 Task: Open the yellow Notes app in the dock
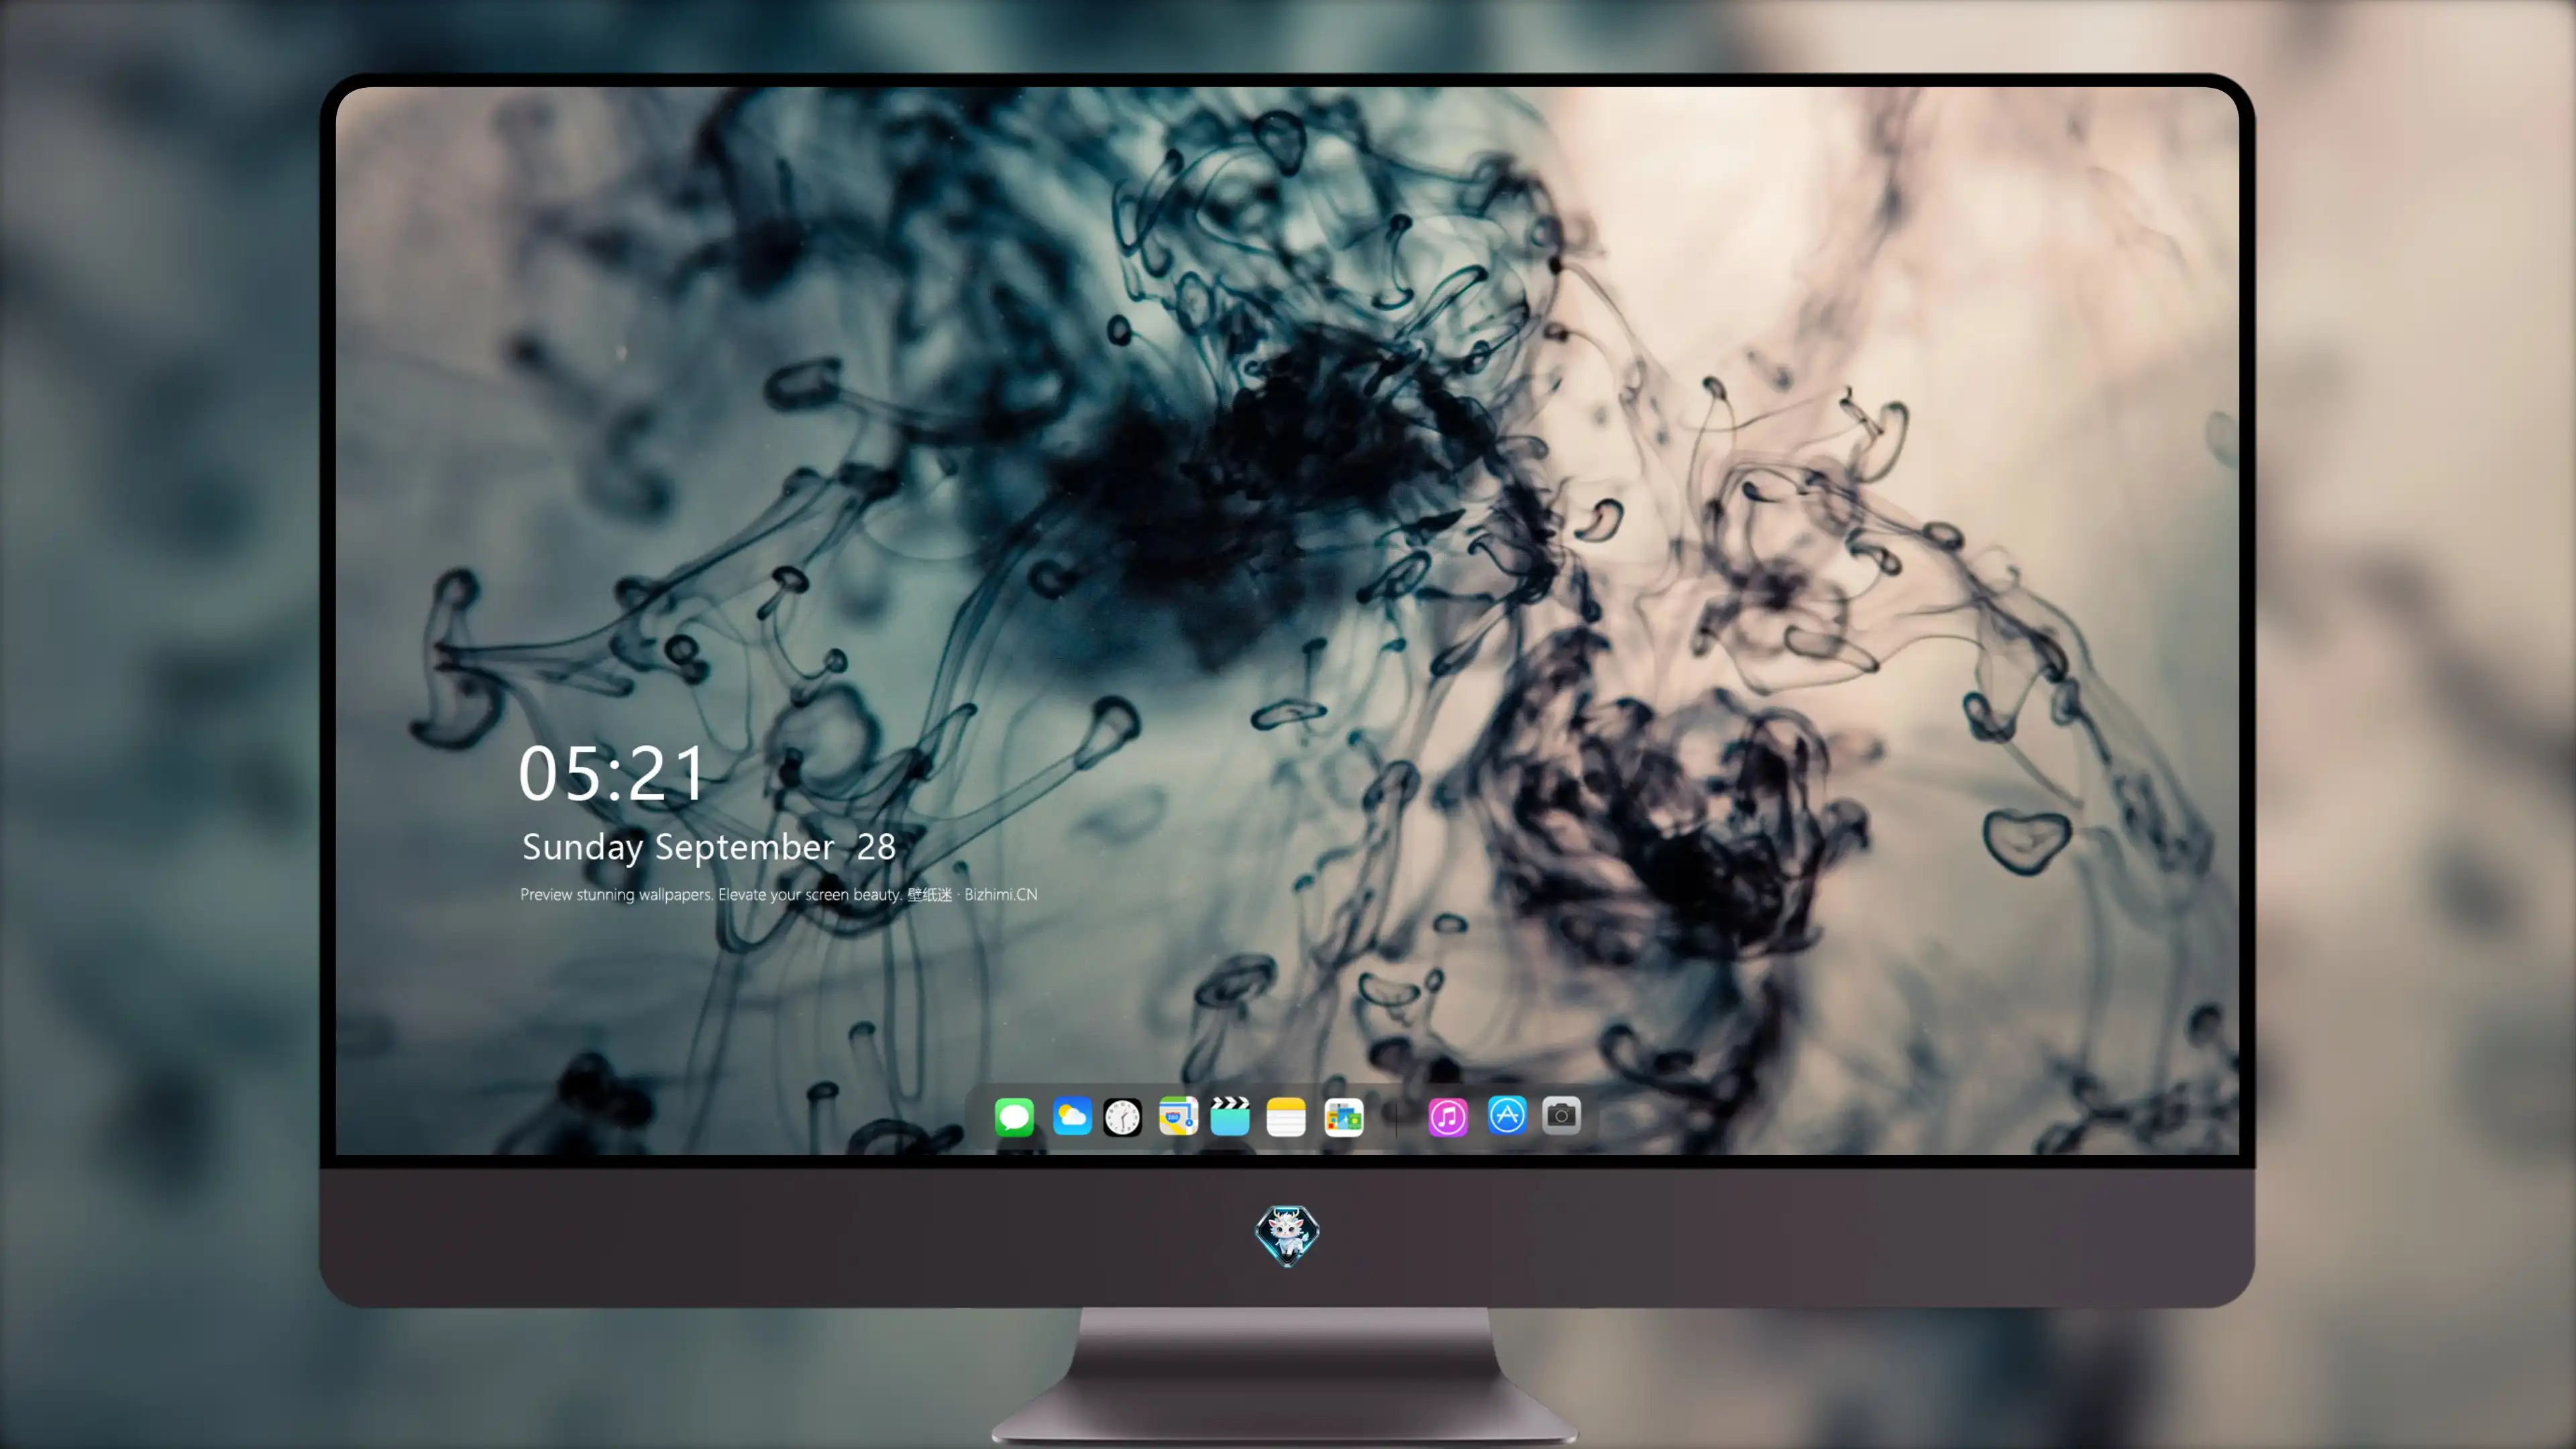(1286, 1117)
